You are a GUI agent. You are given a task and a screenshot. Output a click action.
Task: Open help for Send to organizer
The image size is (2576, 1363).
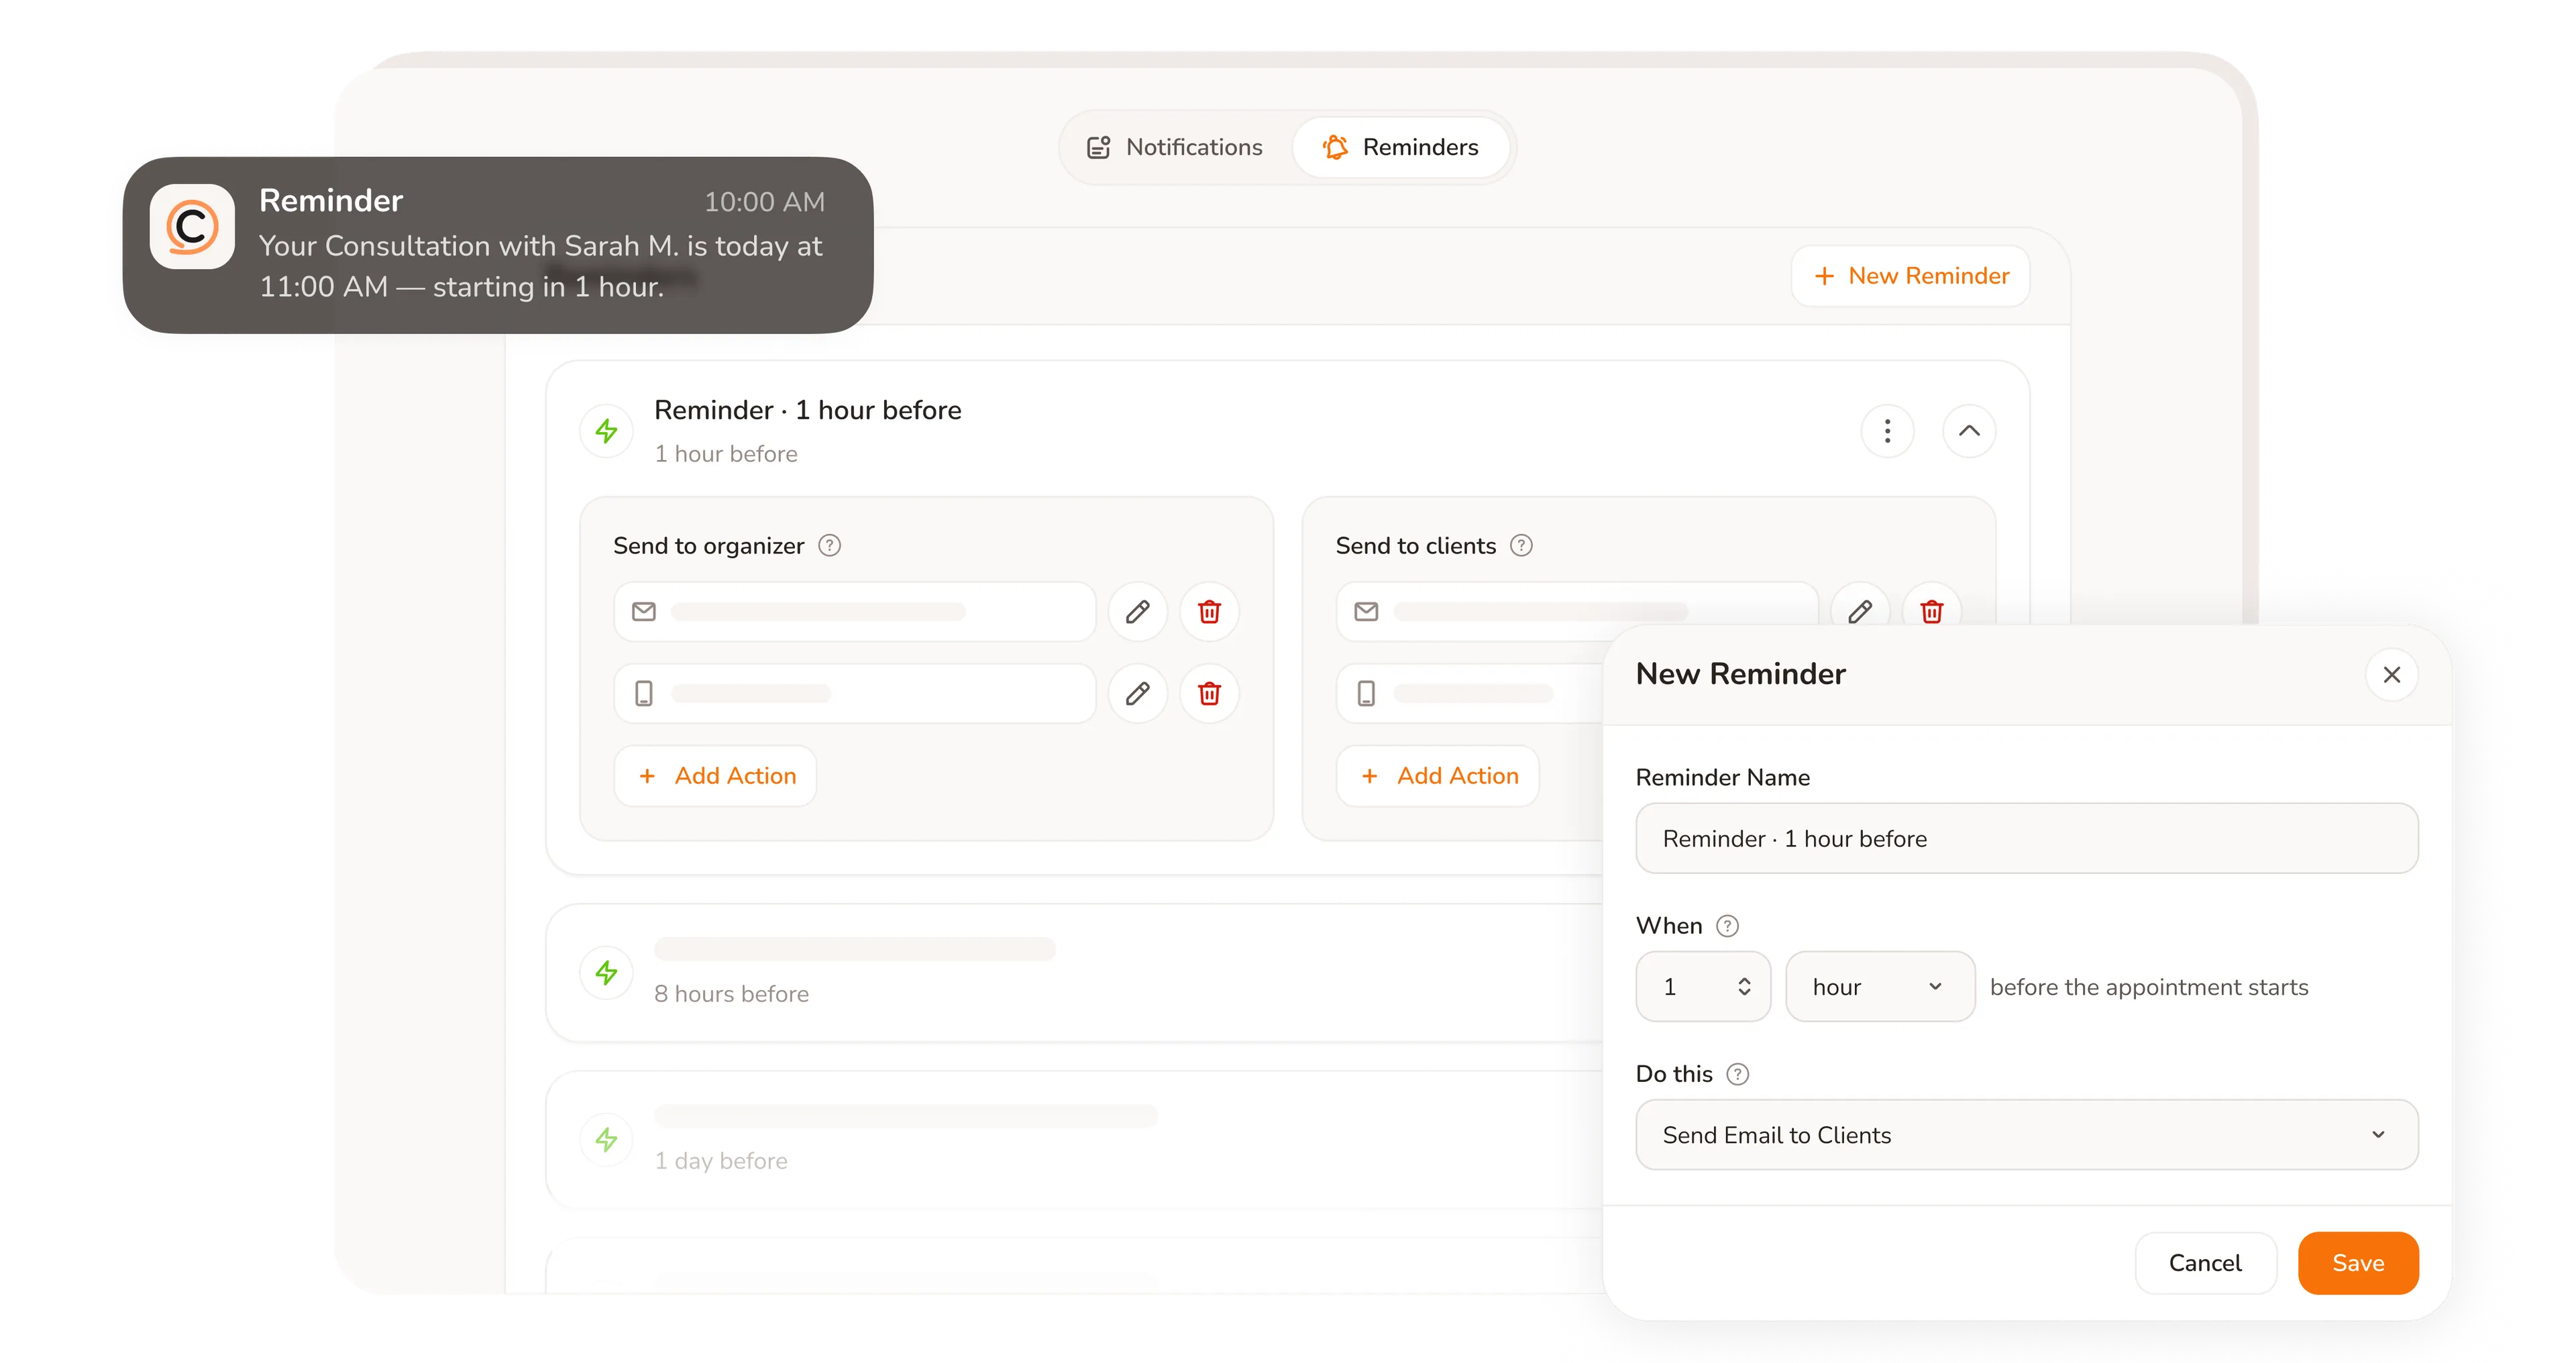tap(829, 545)
